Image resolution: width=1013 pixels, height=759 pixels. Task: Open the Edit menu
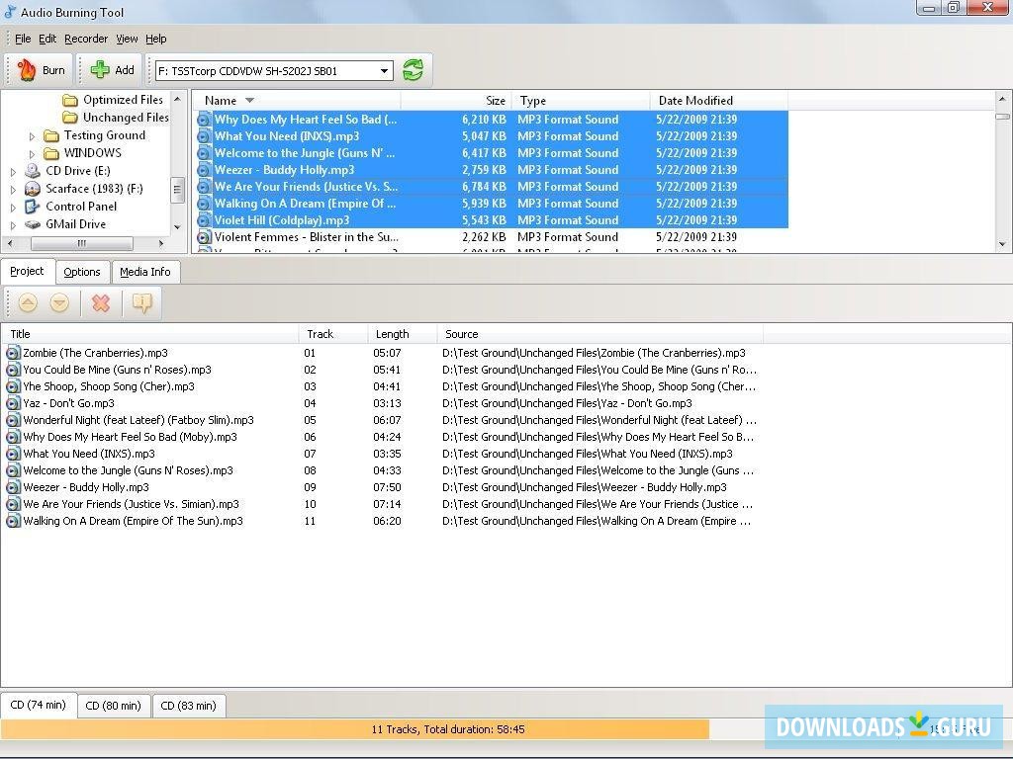tap(47, 39)
